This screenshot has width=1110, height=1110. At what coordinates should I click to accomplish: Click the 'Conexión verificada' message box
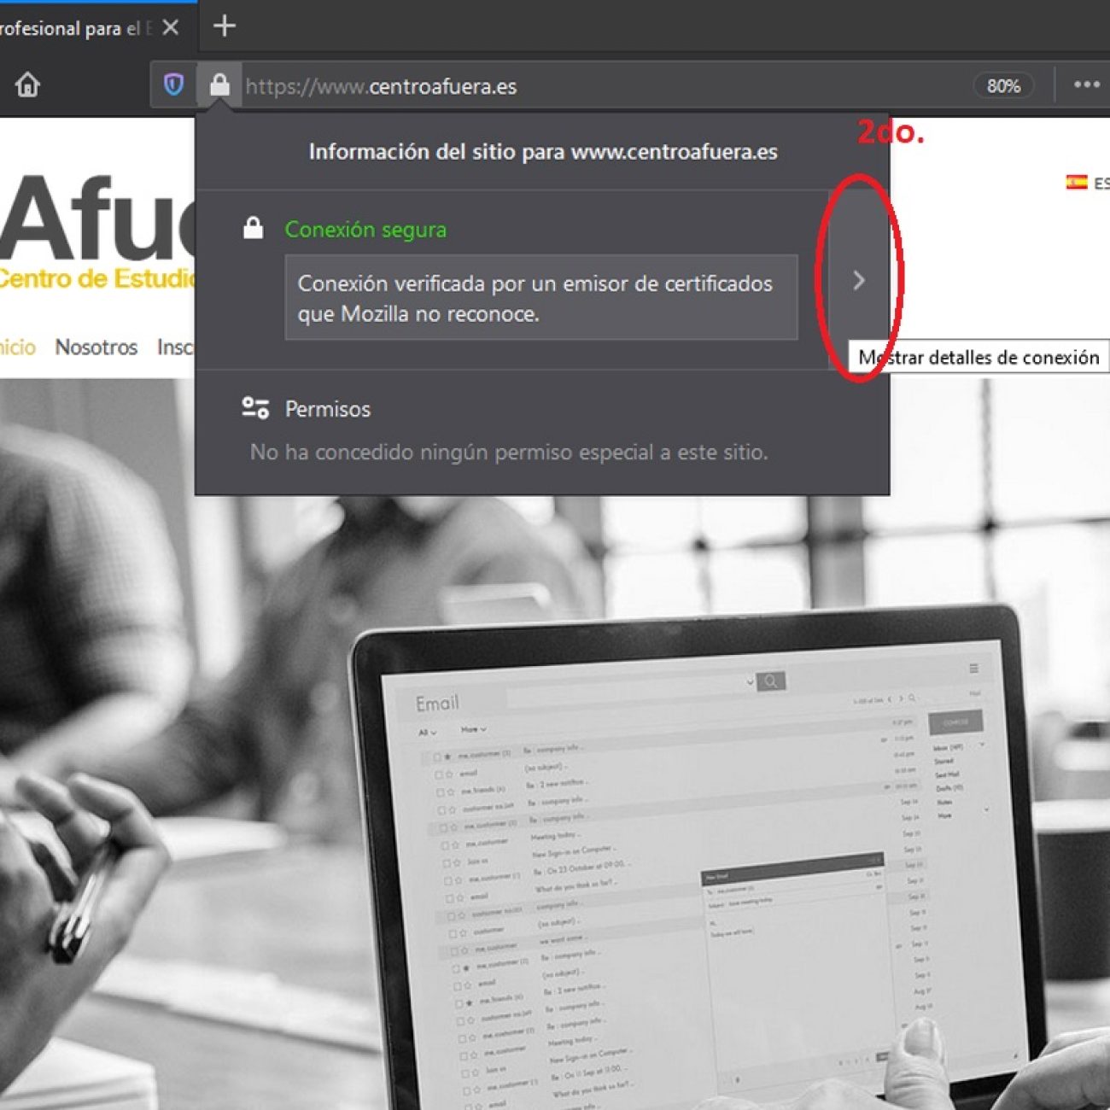pyautogui.click(x=540, y=298)
